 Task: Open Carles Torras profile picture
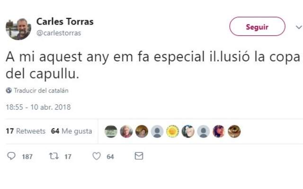pos(18,29)
